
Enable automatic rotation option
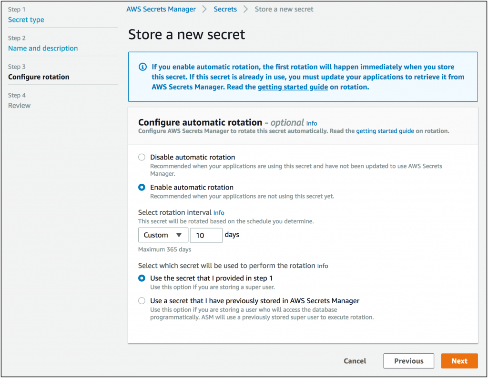(142, 187)
